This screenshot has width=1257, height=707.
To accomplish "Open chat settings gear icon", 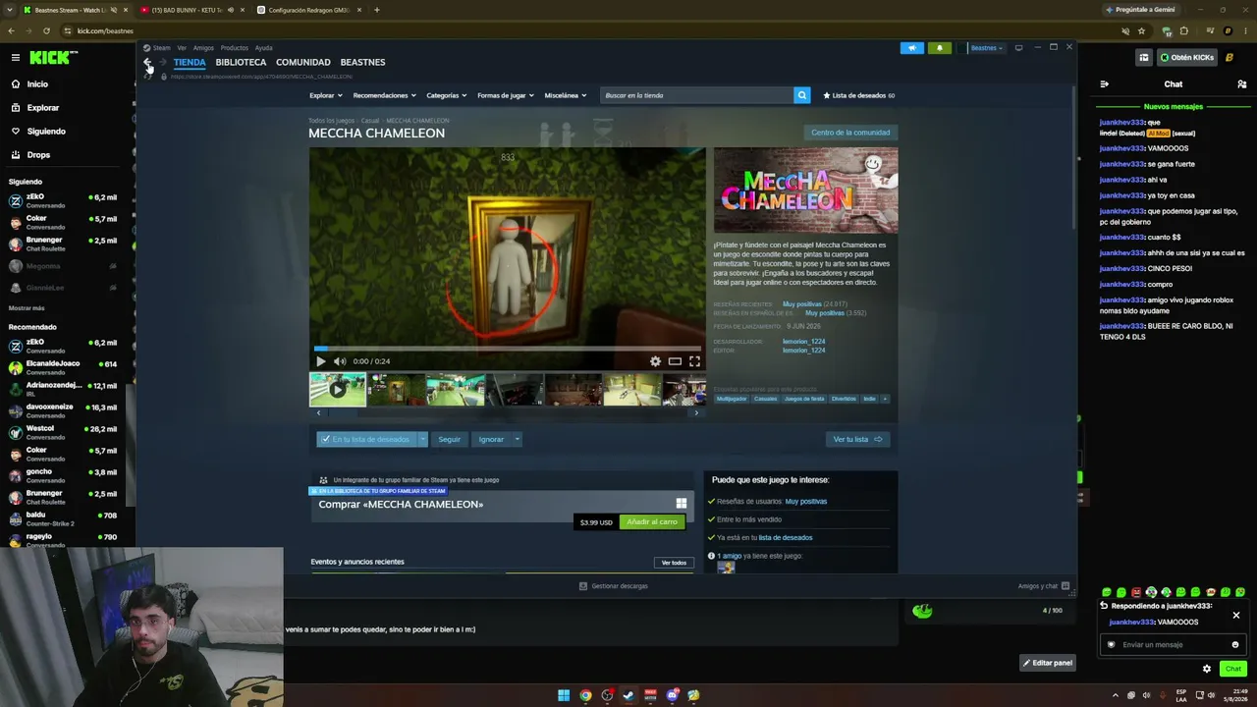I will pyautogui.click(x=1207, y=669).
